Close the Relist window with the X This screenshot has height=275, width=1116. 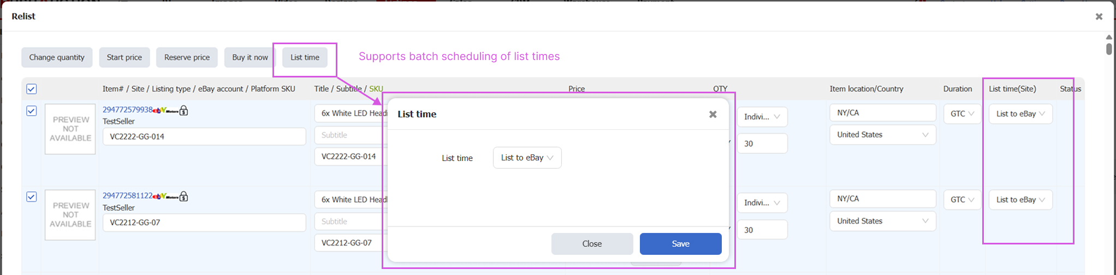[1099, 16]
